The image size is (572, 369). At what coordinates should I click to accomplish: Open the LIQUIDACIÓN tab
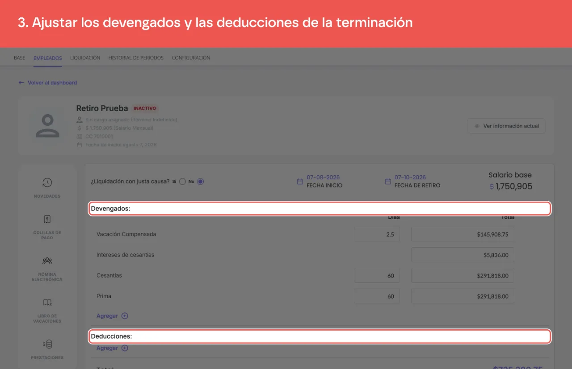point(85,58)
